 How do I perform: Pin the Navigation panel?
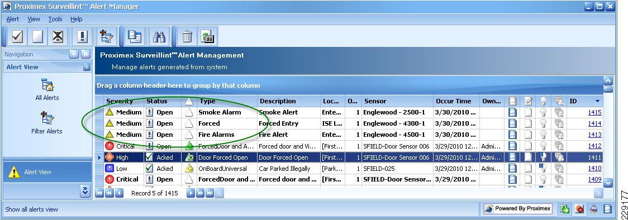click(74, 54)
